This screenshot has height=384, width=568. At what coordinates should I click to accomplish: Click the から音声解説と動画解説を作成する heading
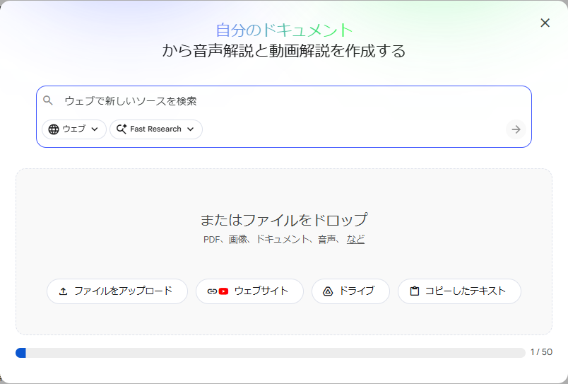(284, 51)
